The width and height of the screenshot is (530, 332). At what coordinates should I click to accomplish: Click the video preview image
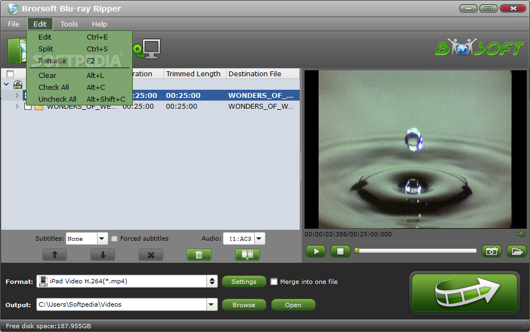click(x=415, y=149)
